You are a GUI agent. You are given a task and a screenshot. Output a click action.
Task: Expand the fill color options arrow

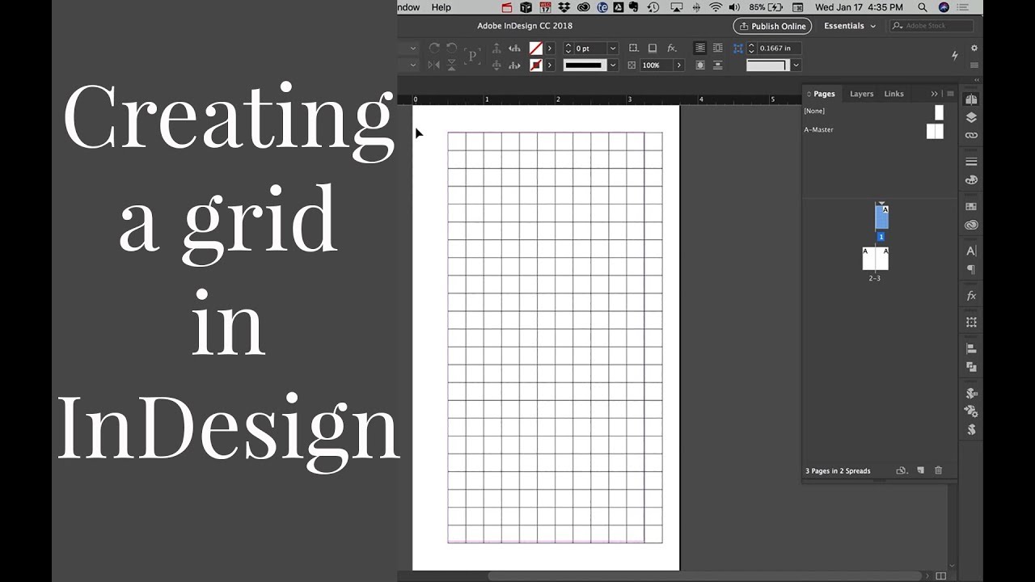[550, 48]
